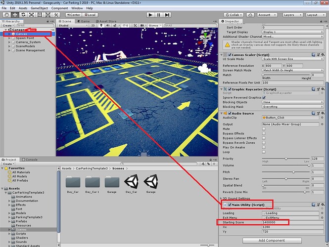Enable the Mute checkbox
The width and height of the screenshot is (329, 247).
[x=264, y=129]
